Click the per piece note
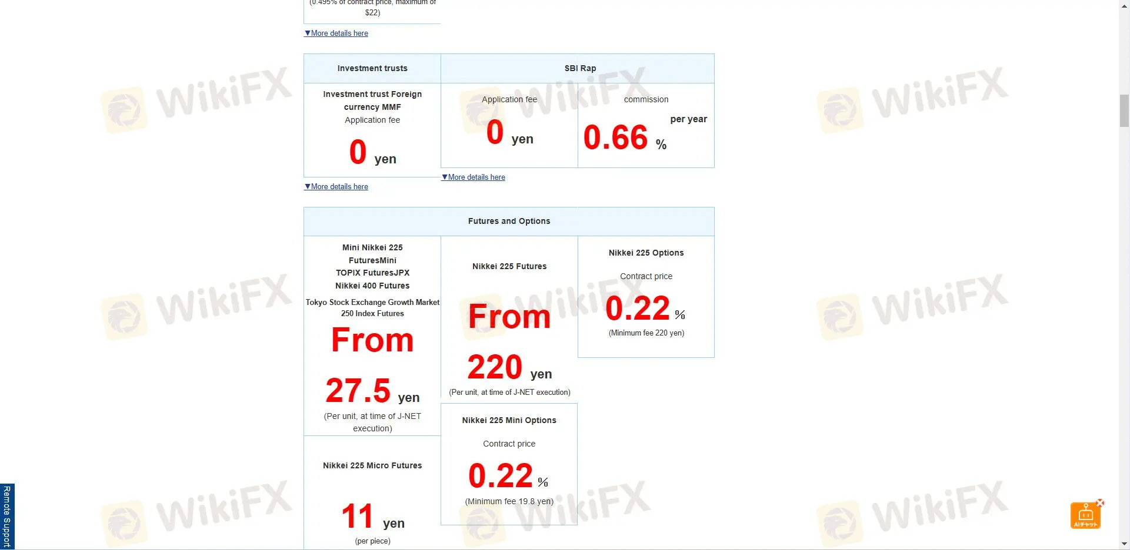 (x=372, y=541)
